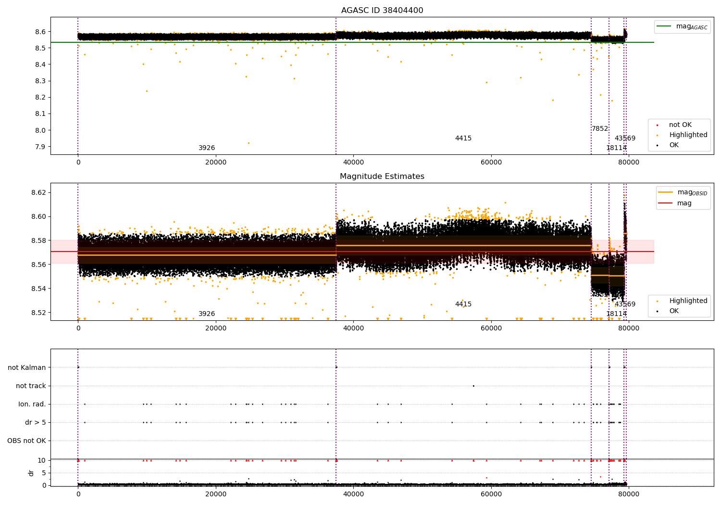
Task: Select the mag AGASC legend entry
Action: tap(682, 26)
